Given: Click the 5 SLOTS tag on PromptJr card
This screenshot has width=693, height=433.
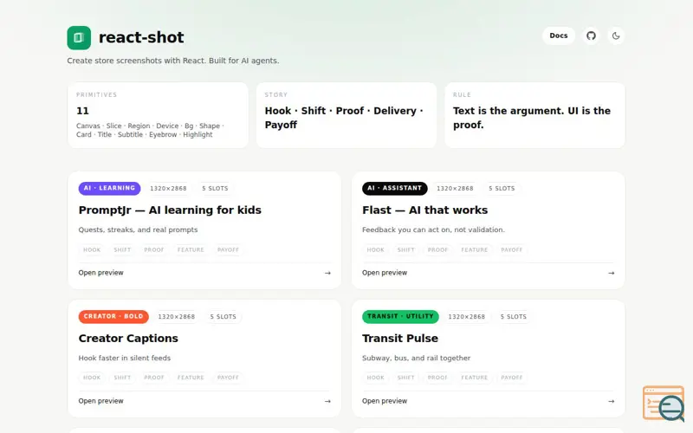Looking at the screenshot, I should point(215,188).
